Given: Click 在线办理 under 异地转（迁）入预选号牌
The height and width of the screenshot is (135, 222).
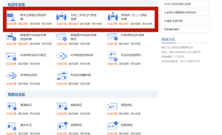Looking at the screenshot, I should pos(112,24).
